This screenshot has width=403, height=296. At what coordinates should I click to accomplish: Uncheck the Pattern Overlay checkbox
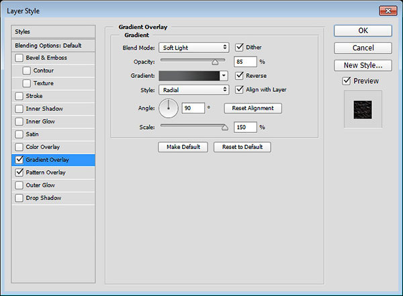[x=19, y=172]
